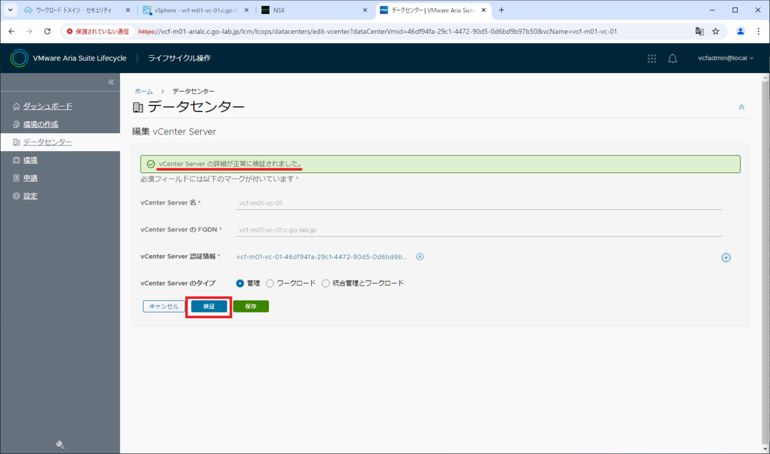The image size is (770, 454).
Task: Switch to the vSphere browser tab
Action: pos(194,10)
